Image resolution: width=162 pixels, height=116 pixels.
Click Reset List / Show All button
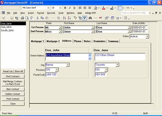tap(13, 71)
